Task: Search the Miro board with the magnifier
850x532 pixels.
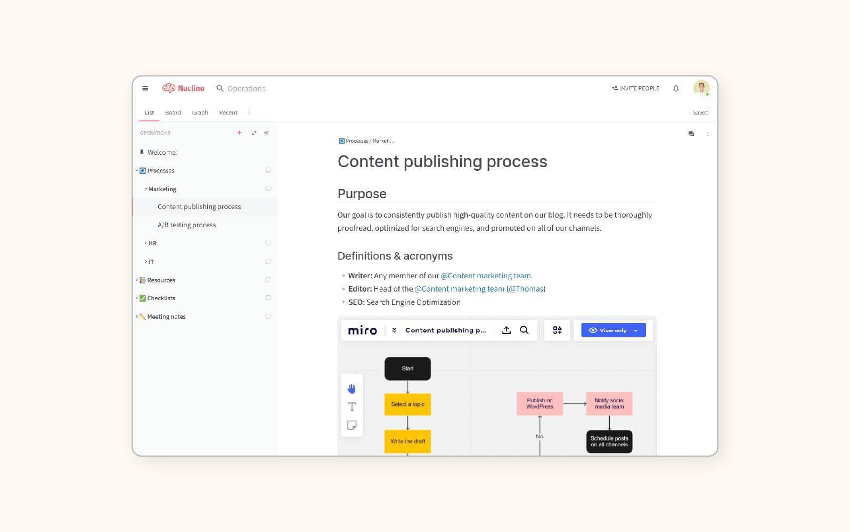Action: coord(524,330)
